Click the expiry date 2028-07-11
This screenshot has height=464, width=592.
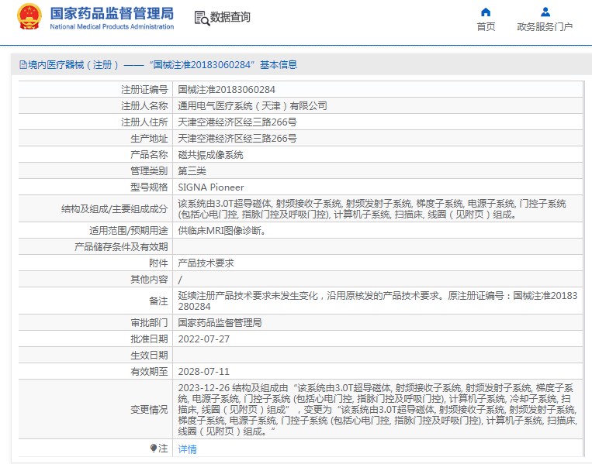pos(205,372)
